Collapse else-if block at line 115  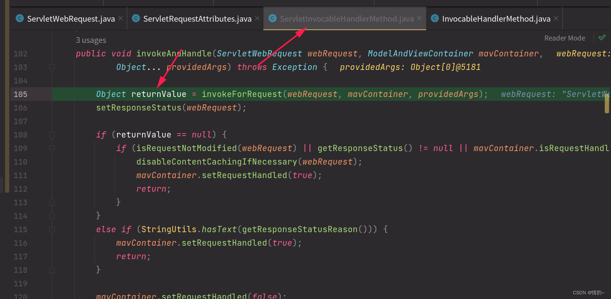(x=52, y=230)
